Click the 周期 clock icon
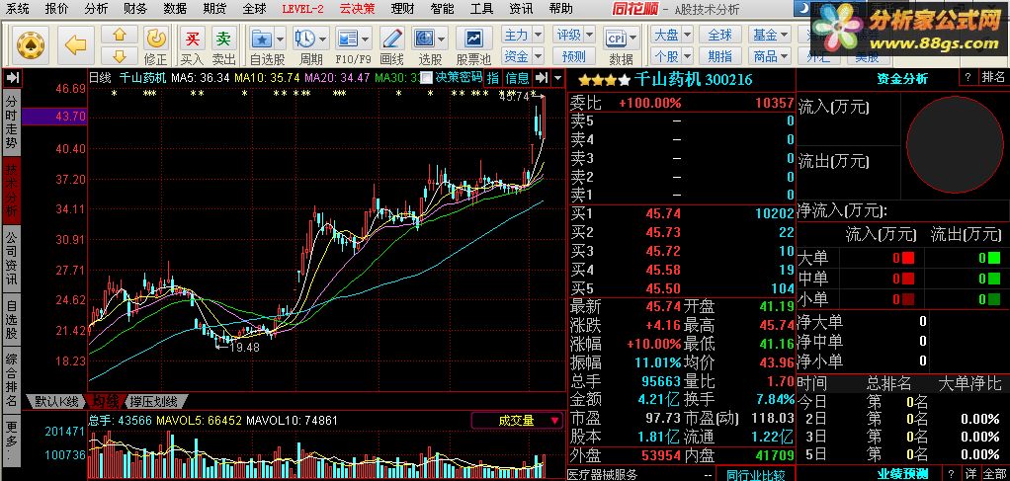The height and width of the screenshot is (481, 1010). 305,38
